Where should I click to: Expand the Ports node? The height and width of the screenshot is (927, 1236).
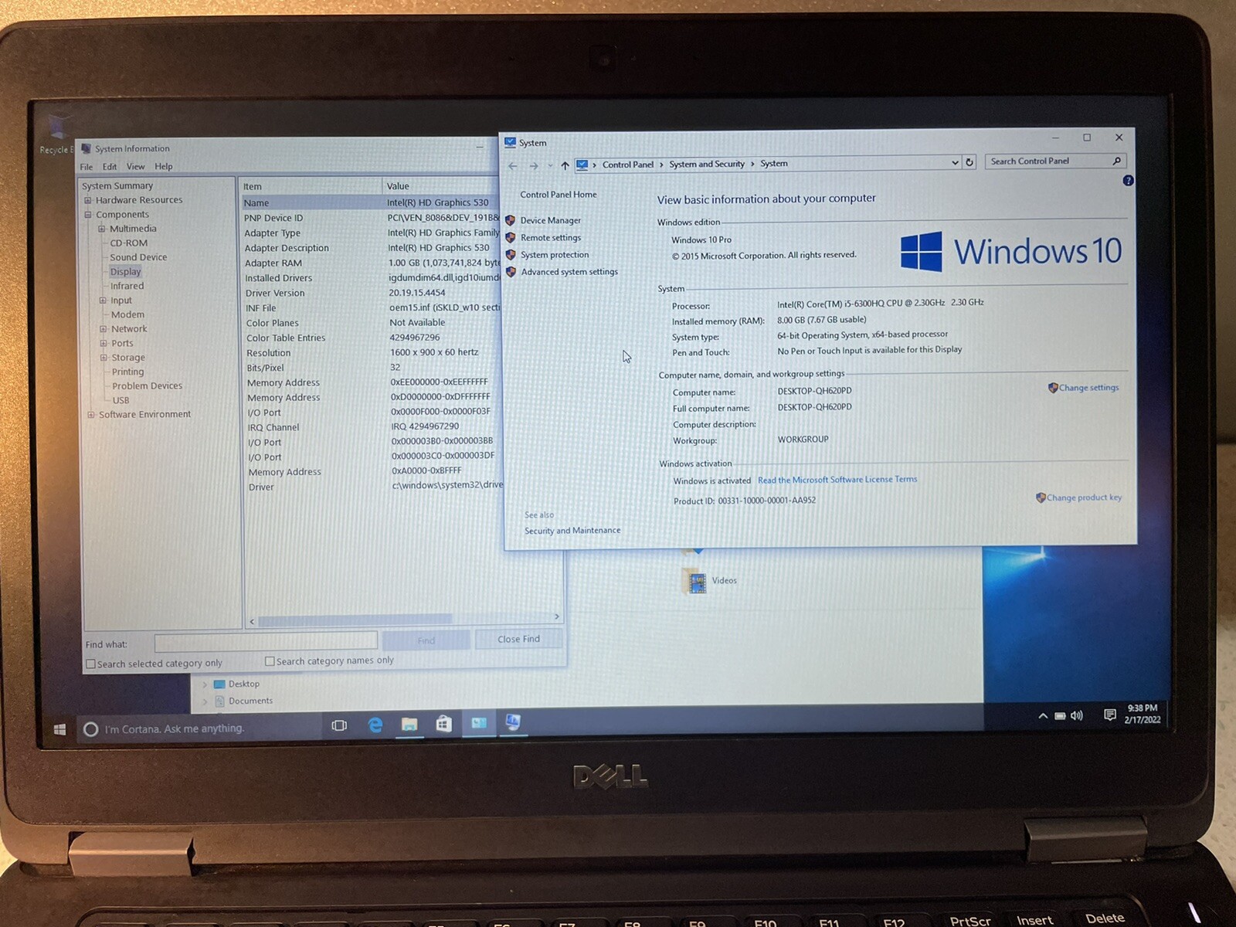(103, 343)
